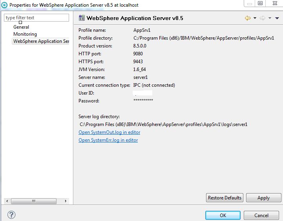Select WebSphere Application Server tree item
Image resolution: width=283 pixels, height=221 pixels.
pos(41,41)
